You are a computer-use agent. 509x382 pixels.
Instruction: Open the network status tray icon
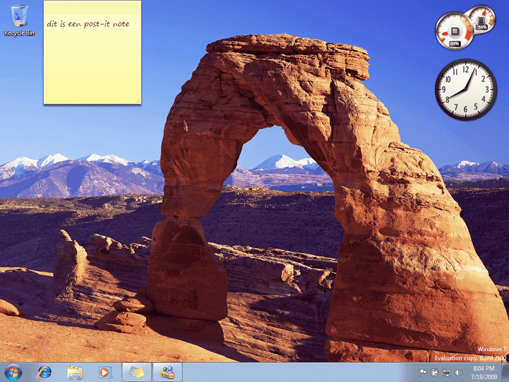point(446,372)
